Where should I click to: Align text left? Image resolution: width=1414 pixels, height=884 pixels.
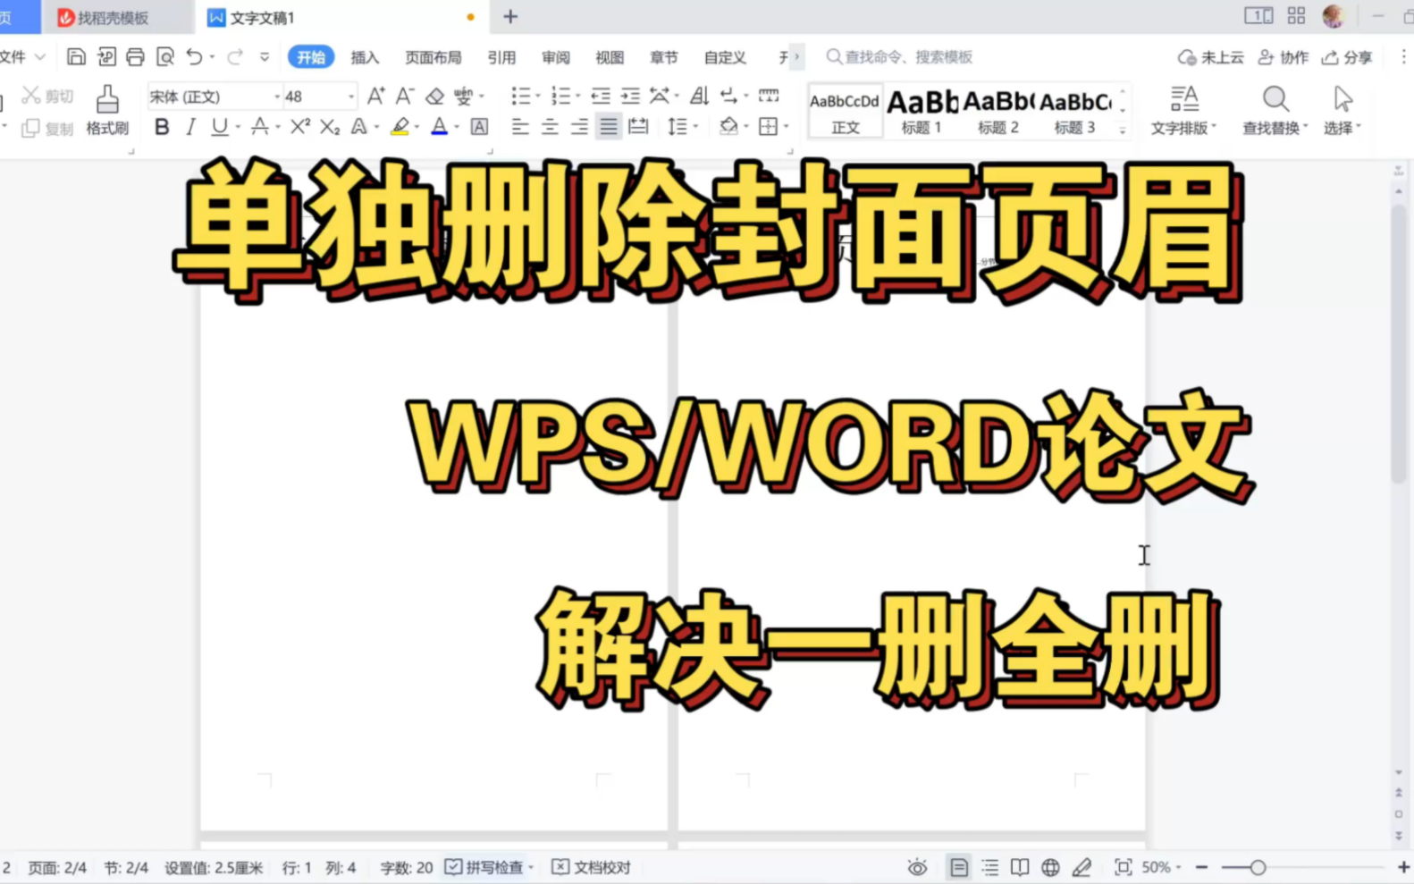click(x=520, y=127)
